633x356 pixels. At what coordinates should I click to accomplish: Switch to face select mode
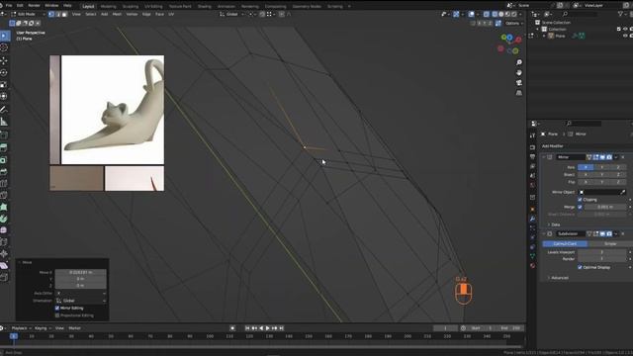[x=64, y=14]
